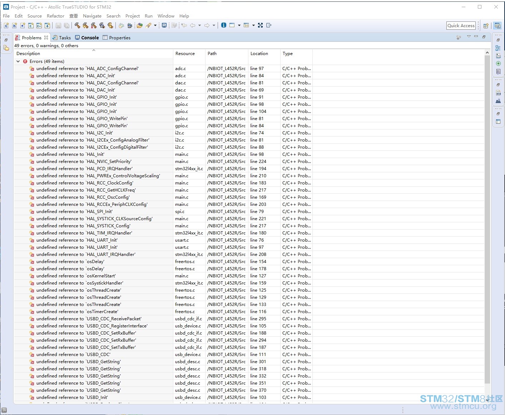Select error undefined reference to HAL_Init

pos(249,154)
